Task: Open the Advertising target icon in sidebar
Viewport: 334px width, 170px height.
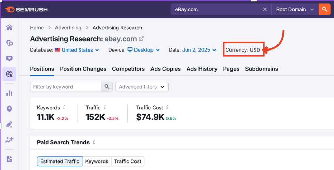Action: pyautogui.click(x=9, y=74)
